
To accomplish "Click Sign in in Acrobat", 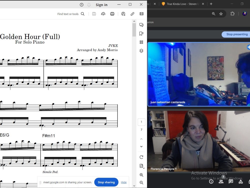I will pyautogui.click(x=101, y=5).
